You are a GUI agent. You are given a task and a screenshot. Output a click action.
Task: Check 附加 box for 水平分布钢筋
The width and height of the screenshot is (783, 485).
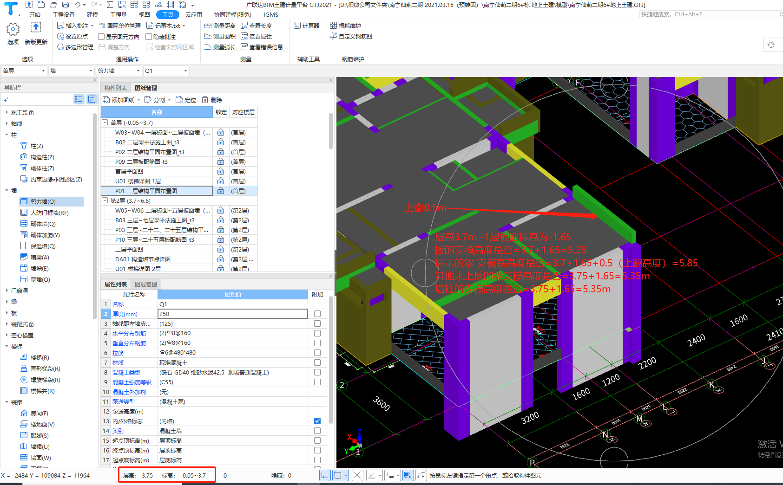coord(317,333)
